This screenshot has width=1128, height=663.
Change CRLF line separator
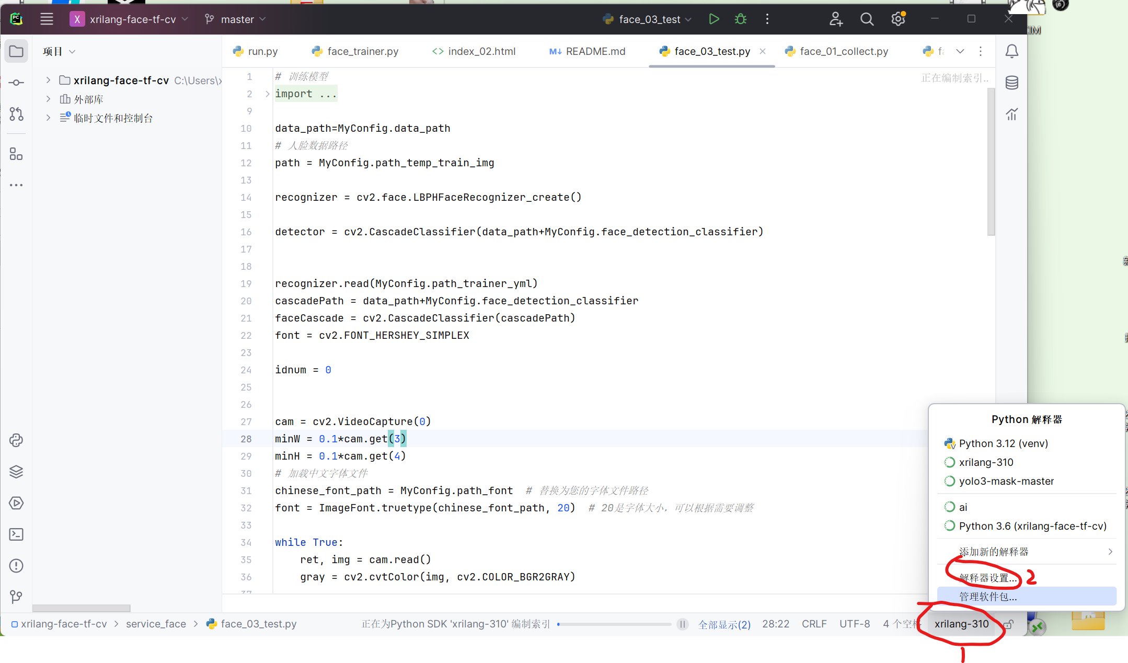coord(814,624)
